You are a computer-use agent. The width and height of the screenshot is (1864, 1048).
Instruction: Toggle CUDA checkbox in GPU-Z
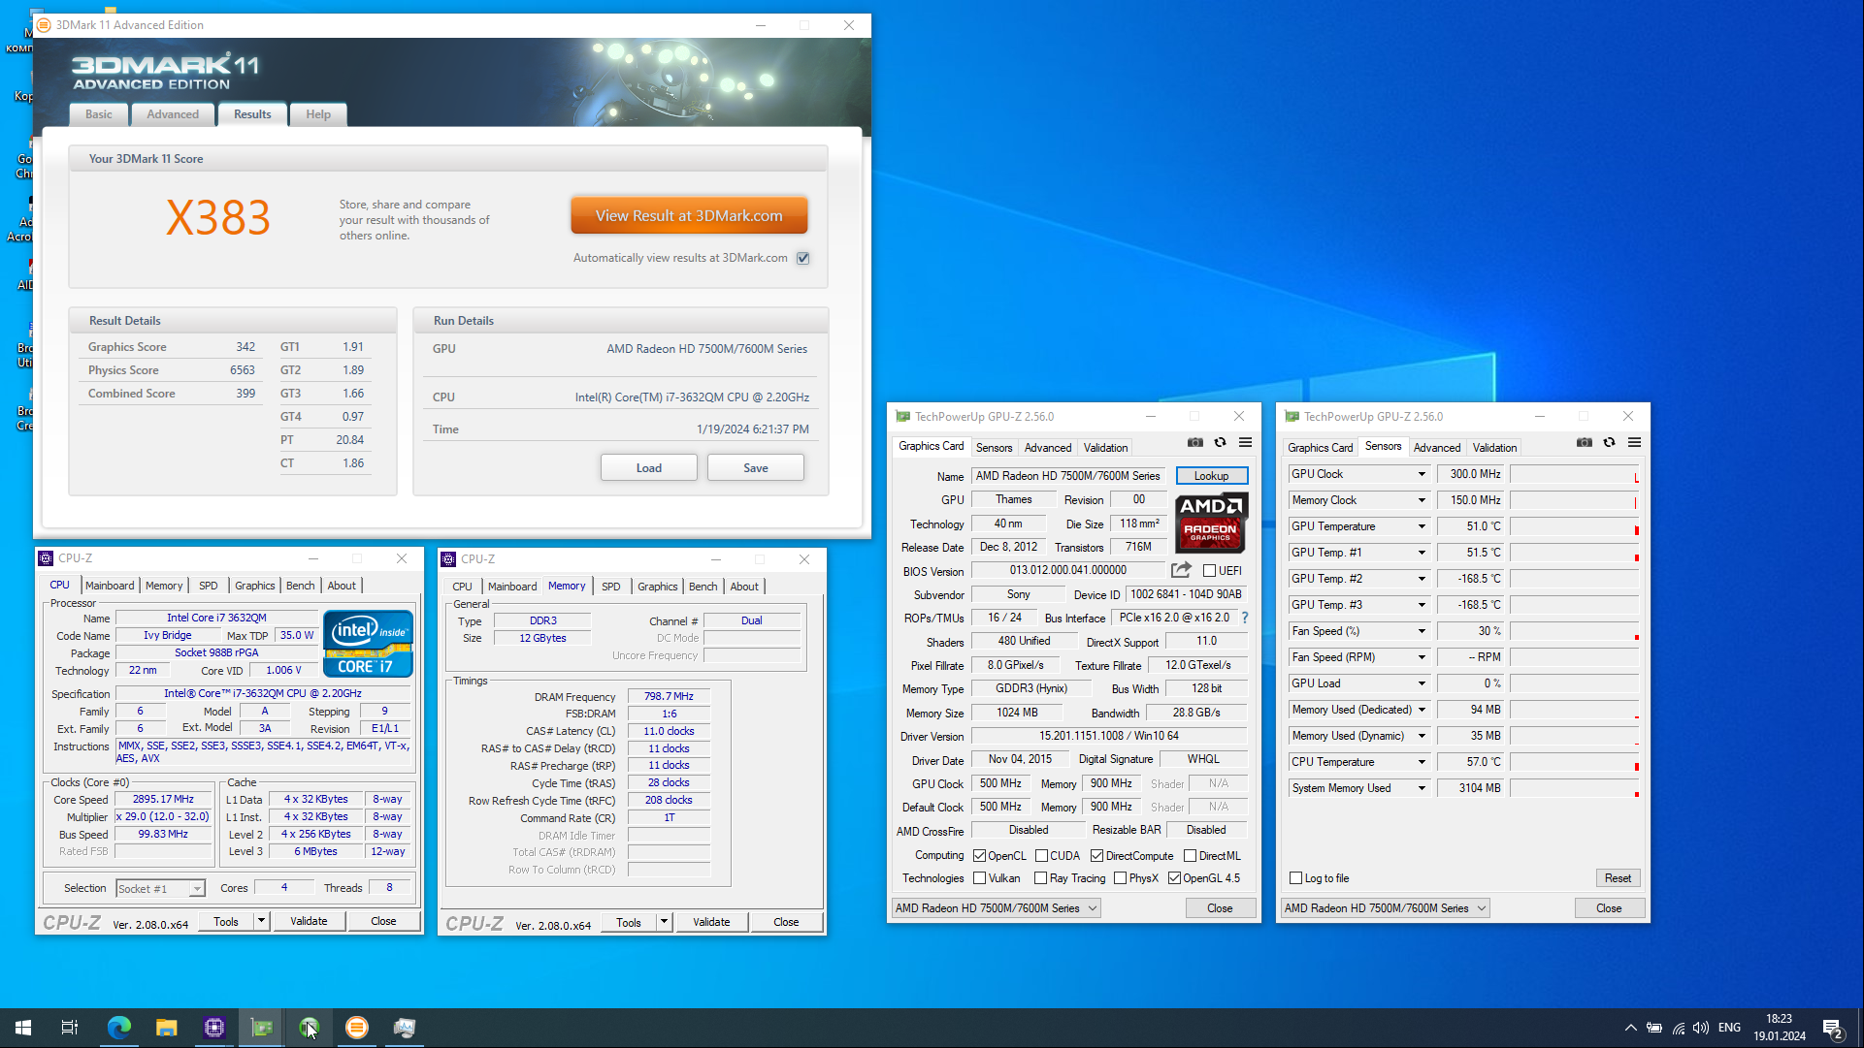tap(1041, 856)
